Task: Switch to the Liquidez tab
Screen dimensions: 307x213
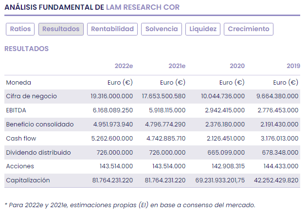Action: pos(203,29)
